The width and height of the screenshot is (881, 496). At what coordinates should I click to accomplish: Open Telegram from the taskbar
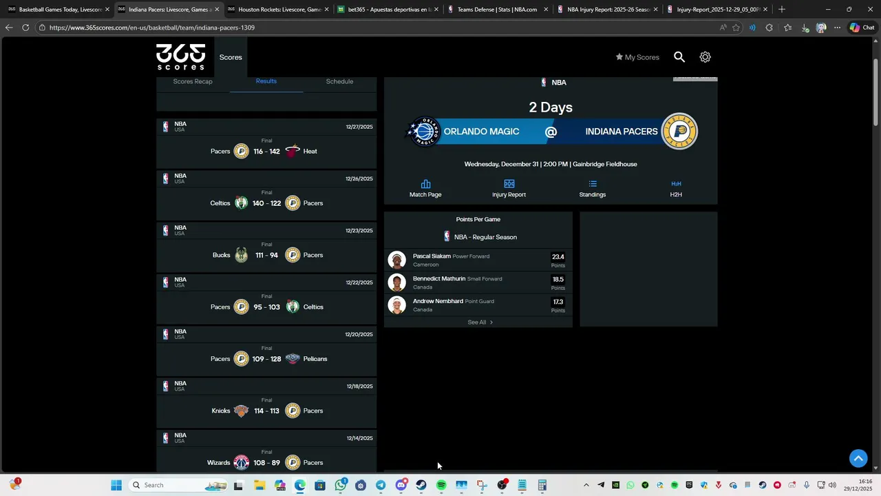[x=381, y=485]
